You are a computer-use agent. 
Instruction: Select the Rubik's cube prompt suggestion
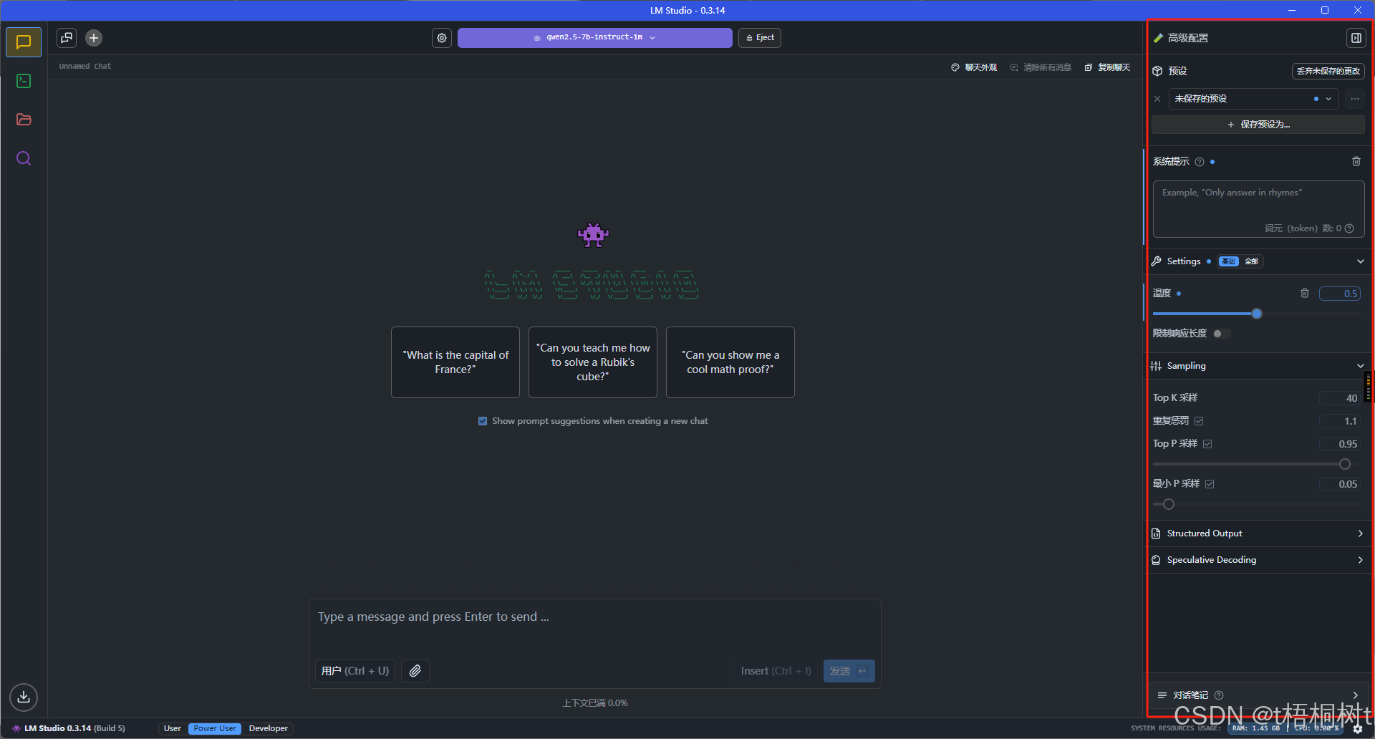(x=593, y=362)
